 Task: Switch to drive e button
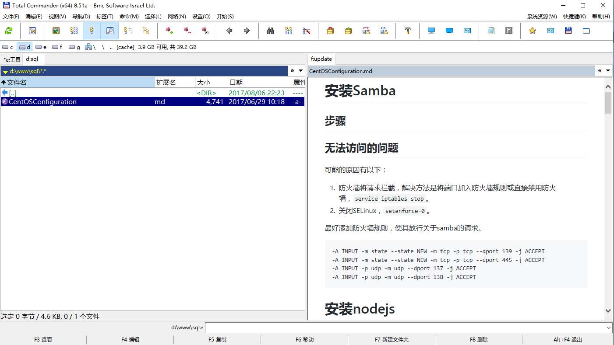pos(41,47)
